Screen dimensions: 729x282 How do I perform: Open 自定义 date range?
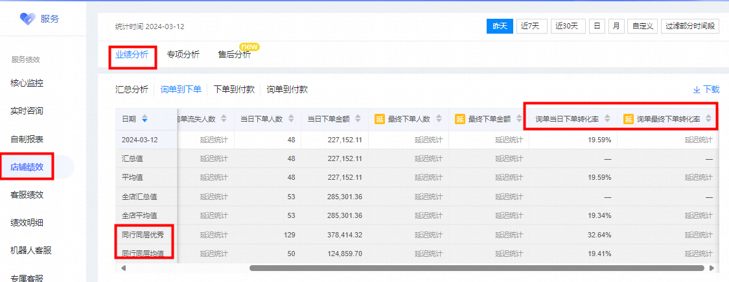(642, 26)
